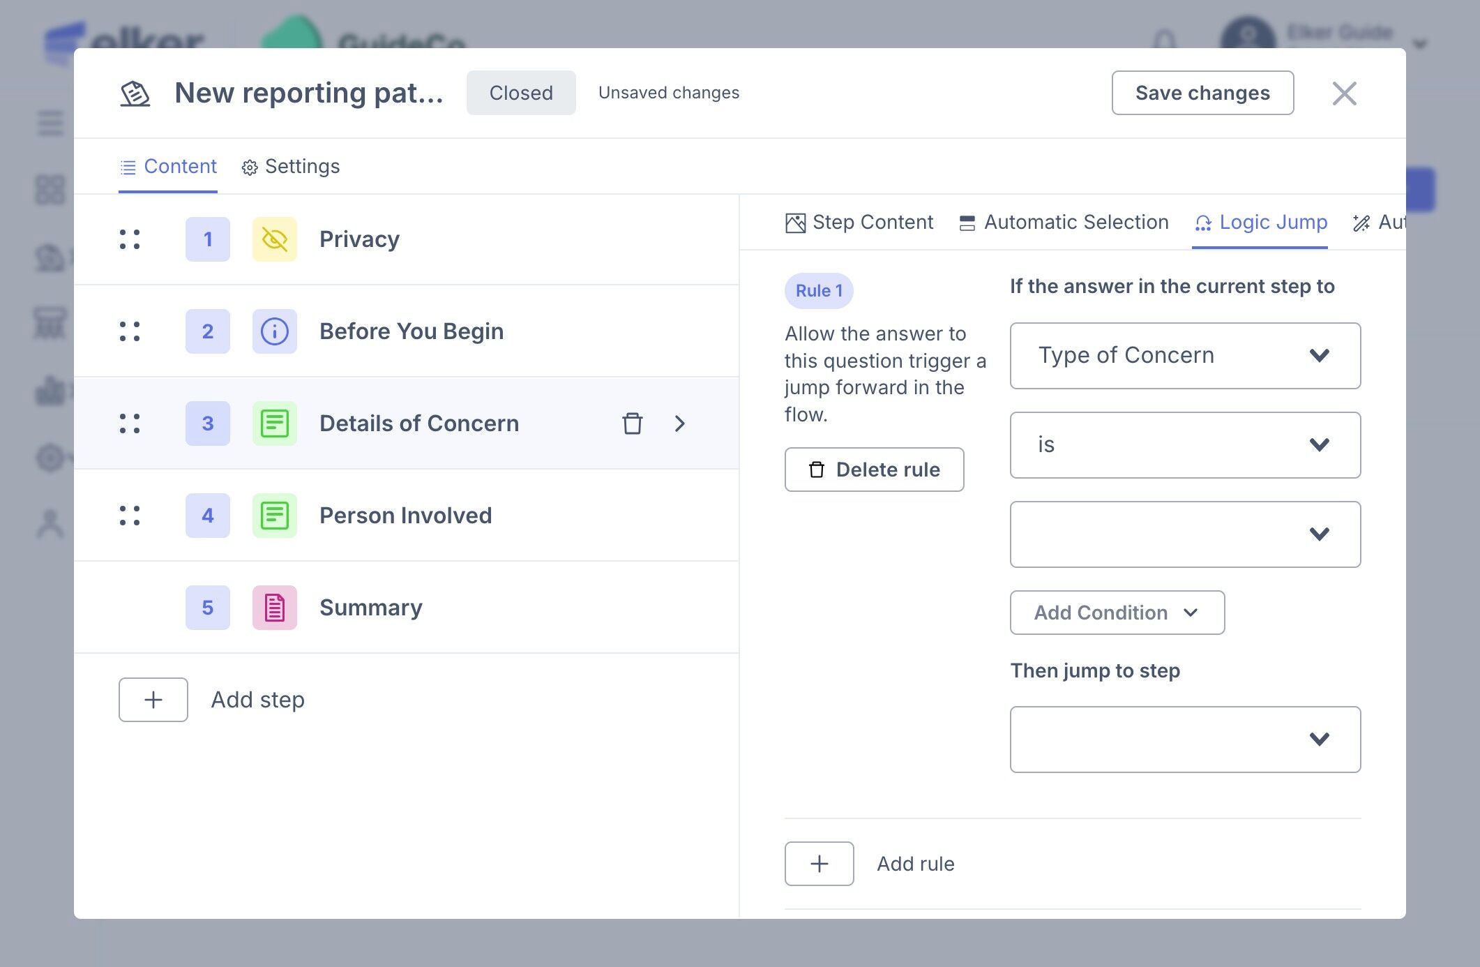Click the form icon in the header
1480x967 pixels.
tap(135, 93)
